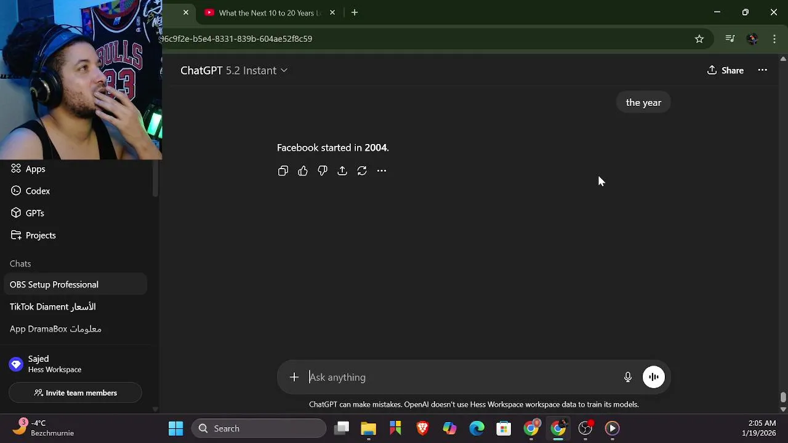The image size is (788, 443).
Task: Click the Share button
Action: click(725, 70)
